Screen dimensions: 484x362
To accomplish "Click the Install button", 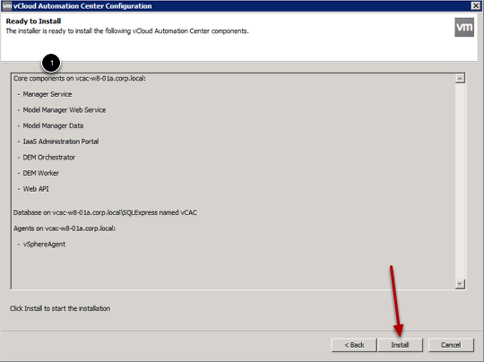I will coord(400,345).
